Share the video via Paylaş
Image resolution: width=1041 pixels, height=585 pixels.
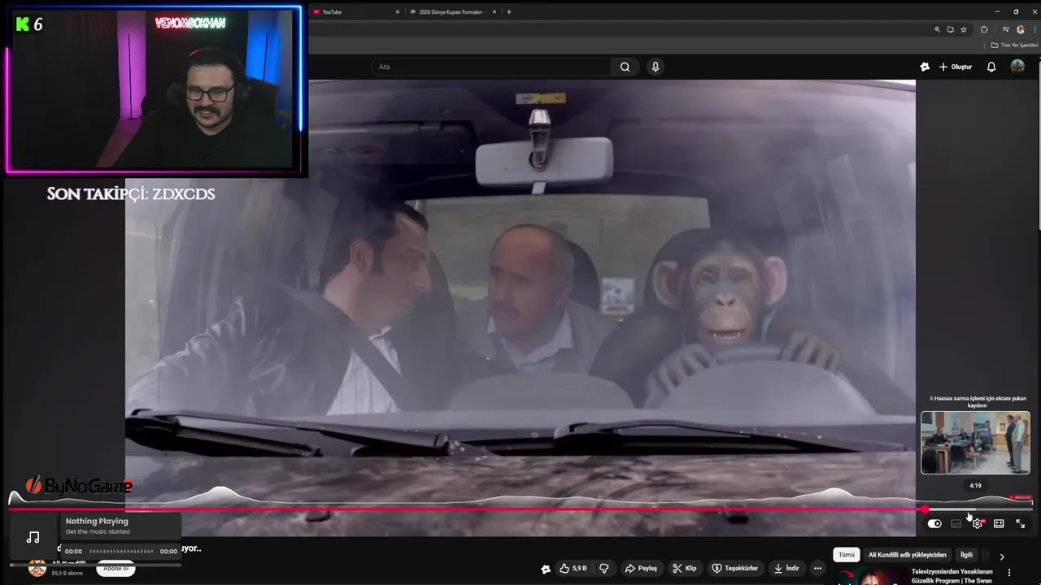(x=642, y=568)
